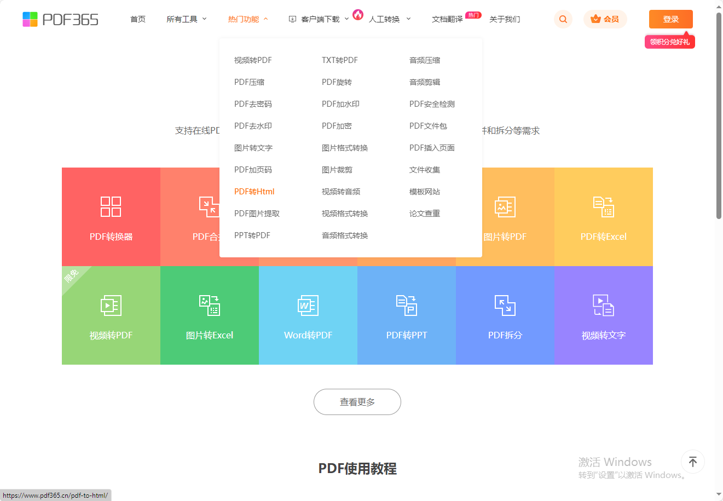Select PPT转PDF from the menu
The image size is (723, 501).
pos(252,235)
